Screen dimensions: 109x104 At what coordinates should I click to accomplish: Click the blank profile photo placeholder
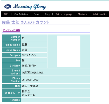click(x=69, y=51)
